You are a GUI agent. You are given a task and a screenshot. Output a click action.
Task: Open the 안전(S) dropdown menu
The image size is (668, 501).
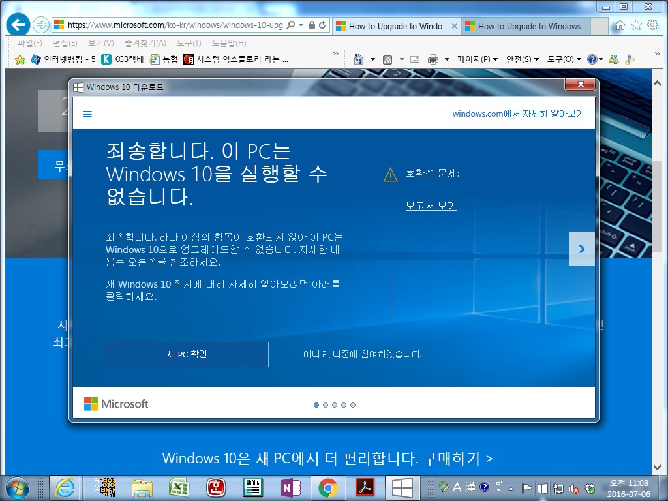pos(523,59)
